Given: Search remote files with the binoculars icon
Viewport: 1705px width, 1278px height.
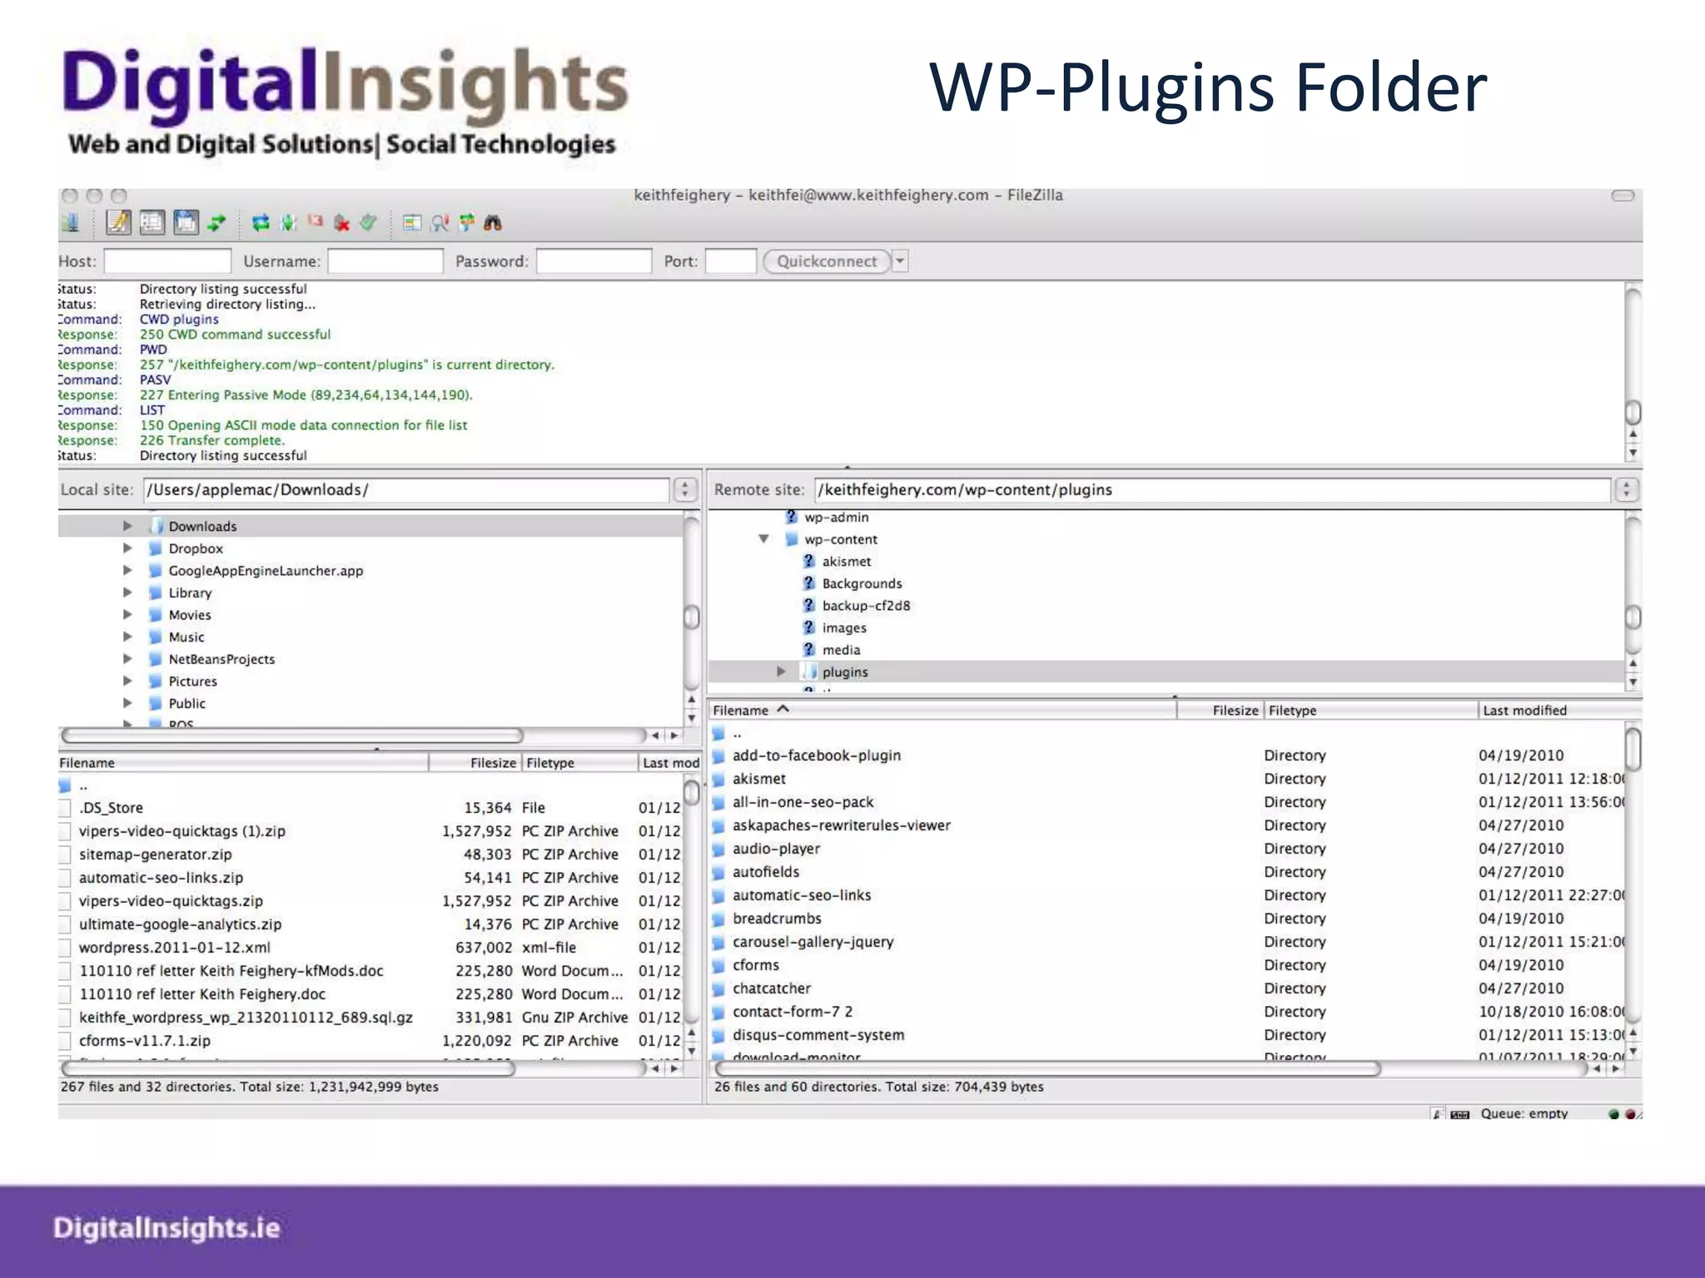Looking at the screenshot, I should (493, 222).
